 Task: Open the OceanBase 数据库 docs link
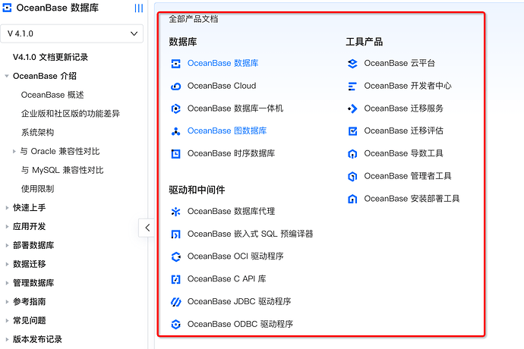223,63
